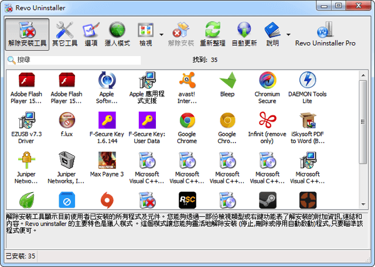Select Max Payne 3
Screen dimensions: 375x267
click(x=107, y=165)
